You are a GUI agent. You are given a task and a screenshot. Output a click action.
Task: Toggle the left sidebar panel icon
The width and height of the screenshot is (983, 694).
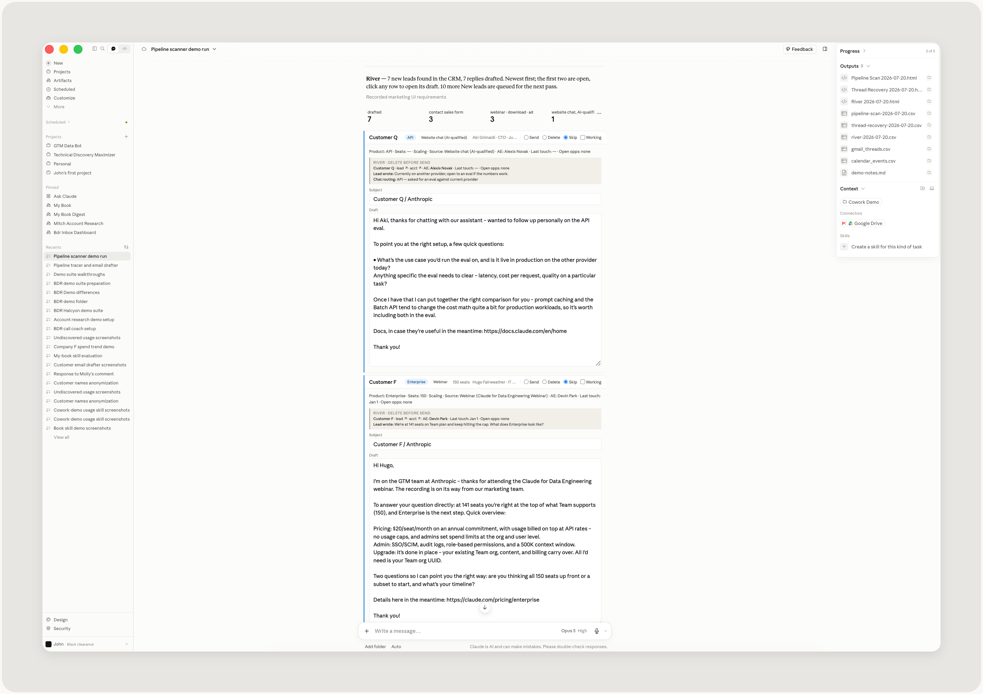click(95, 49)
